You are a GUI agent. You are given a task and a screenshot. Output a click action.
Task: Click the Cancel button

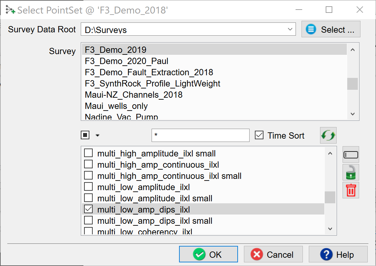point(273,254)
